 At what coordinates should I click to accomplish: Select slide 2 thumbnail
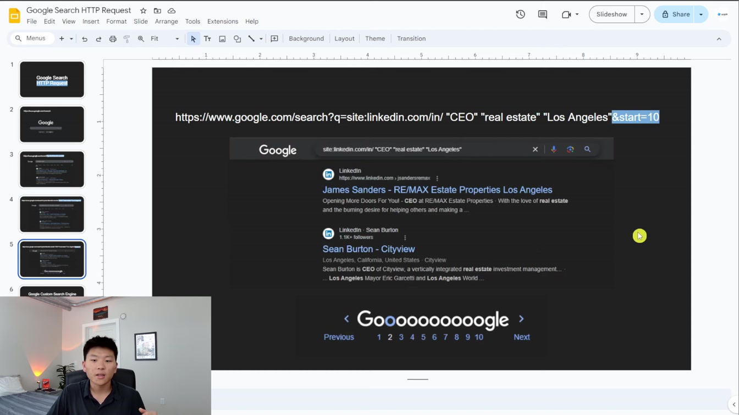52,125
